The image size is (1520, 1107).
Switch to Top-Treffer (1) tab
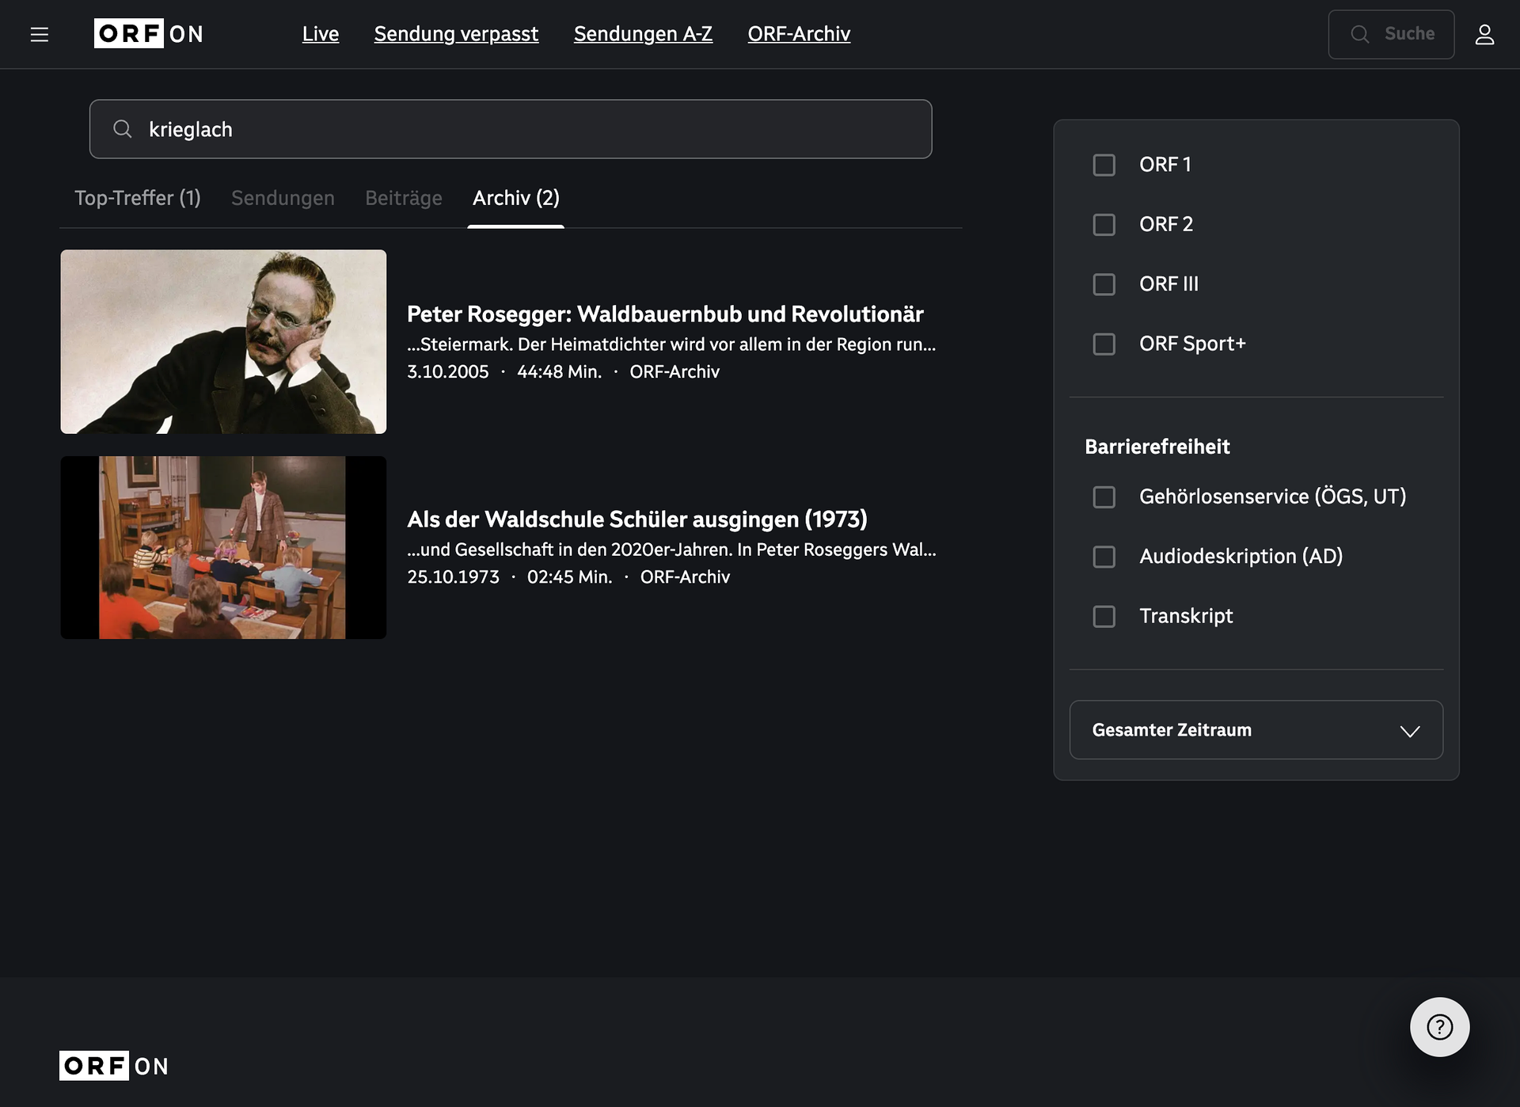tap(138, 198)
